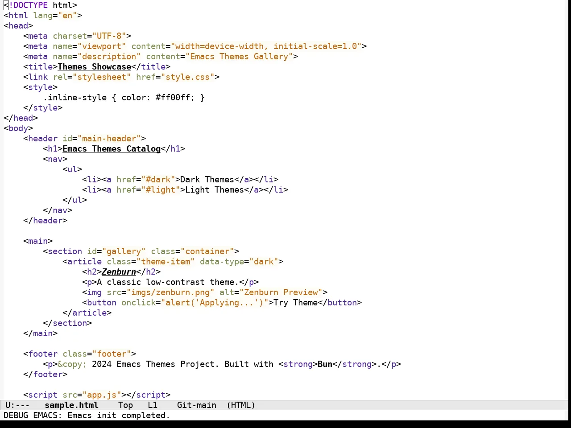Click the closing </main> tag
Screen dimensions: 571x428
pos(41,333)
